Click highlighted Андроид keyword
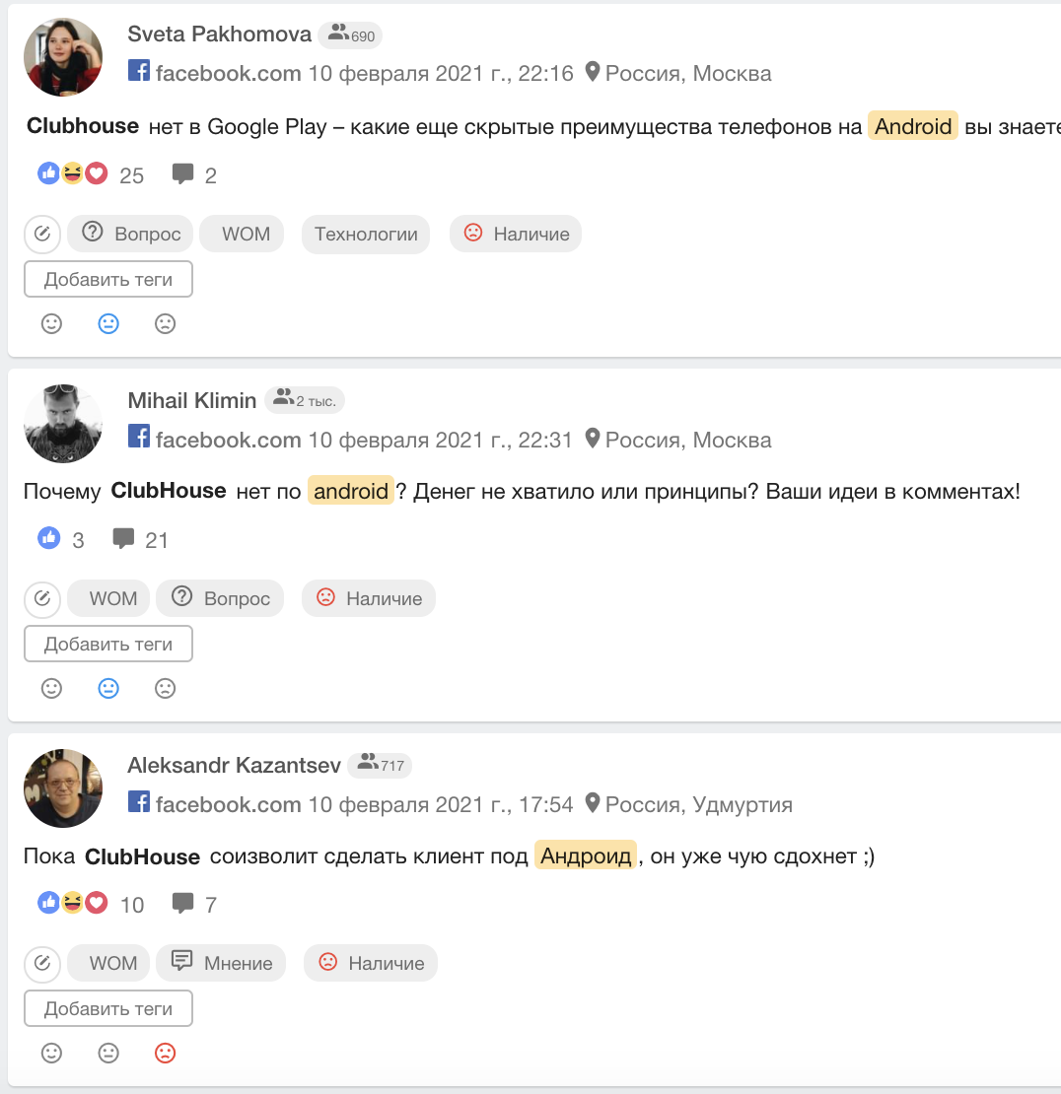The width and height of the screenshot is (1061, 1094). [586, 855]
